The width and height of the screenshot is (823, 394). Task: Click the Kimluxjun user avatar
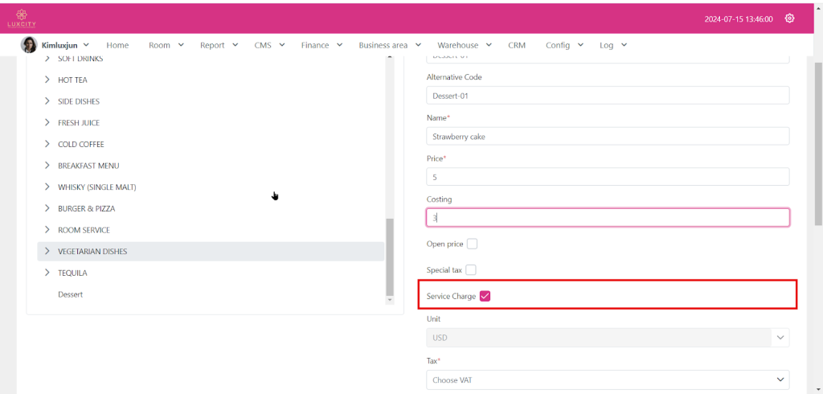pyautogui.click(x=29, y=45)
